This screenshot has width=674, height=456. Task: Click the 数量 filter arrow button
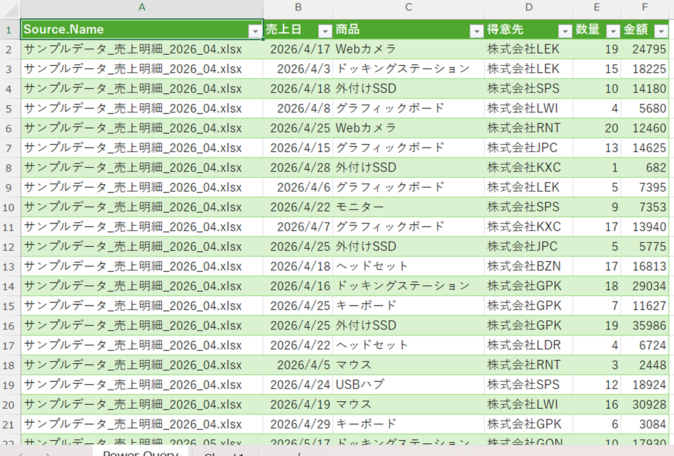pos(613,31)
